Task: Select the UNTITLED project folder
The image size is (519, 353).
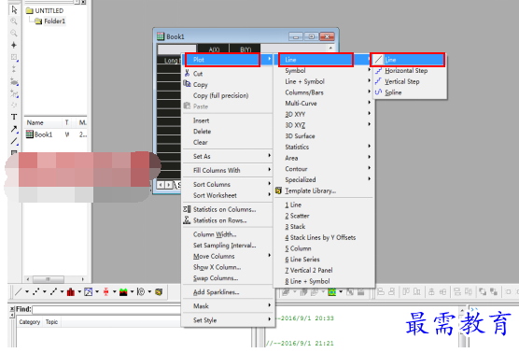Action: tap(45, 11)
